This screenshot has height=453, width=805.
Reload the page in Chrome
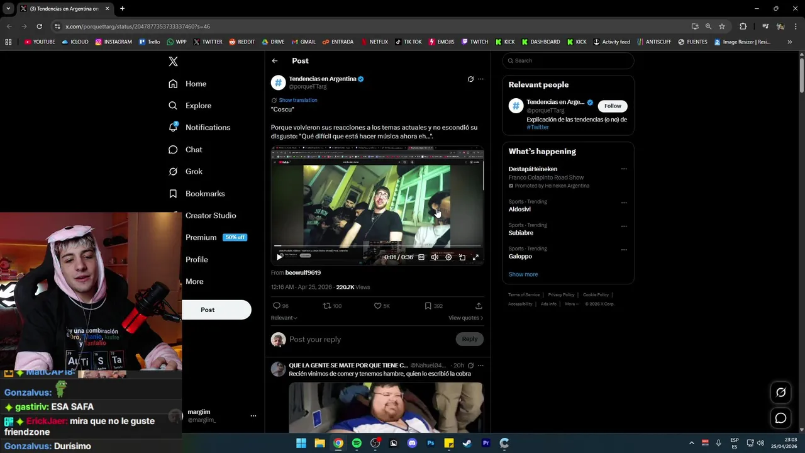coord(39,26)
